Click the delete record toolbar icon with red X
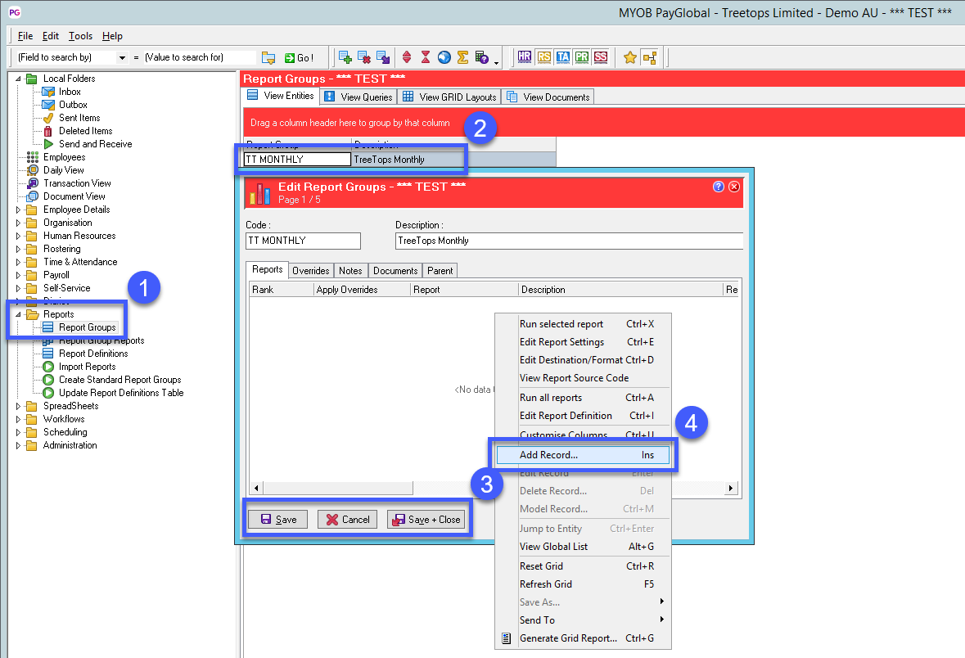The height and width of the screenshot is (658, 965). coord(364,57)
